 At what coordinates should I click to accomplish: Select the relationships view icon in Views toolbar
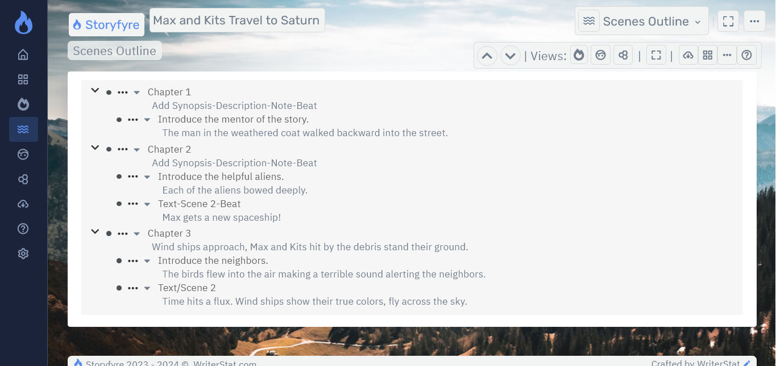(623, 54)
